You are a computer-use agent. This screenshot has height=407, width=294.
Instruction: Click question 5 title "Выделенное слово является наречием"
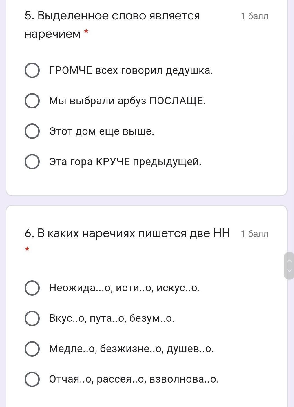112,25
